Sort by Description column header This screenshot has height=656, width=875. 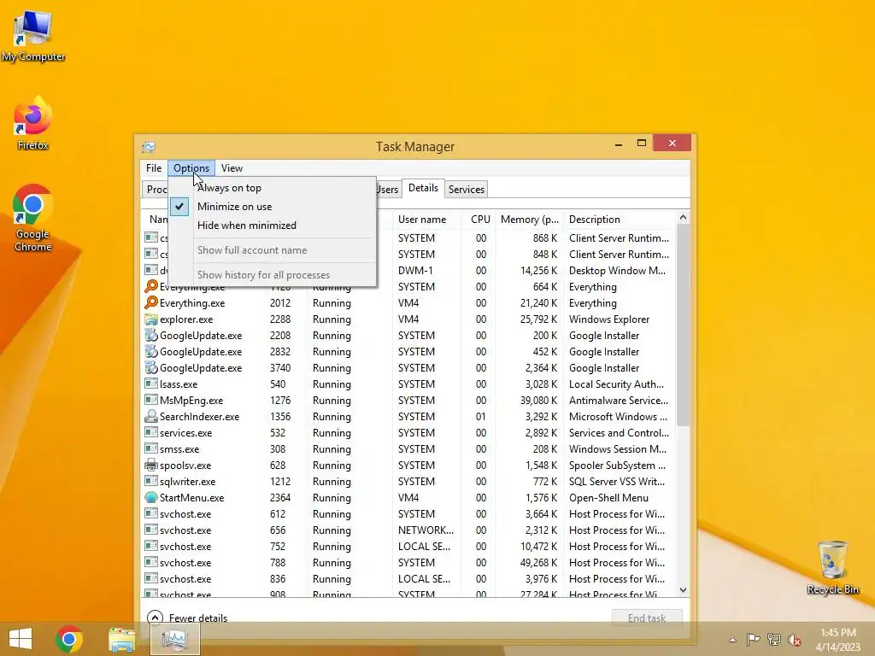point(620,220)
